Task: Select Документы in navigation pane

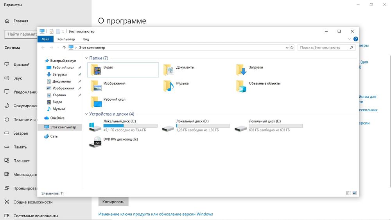Action: (x=62, y=81)
